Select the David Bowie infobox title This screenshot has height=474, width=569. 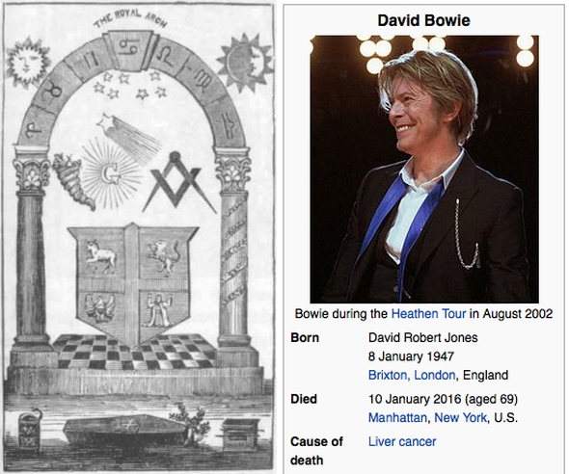[x=423, y=20]
